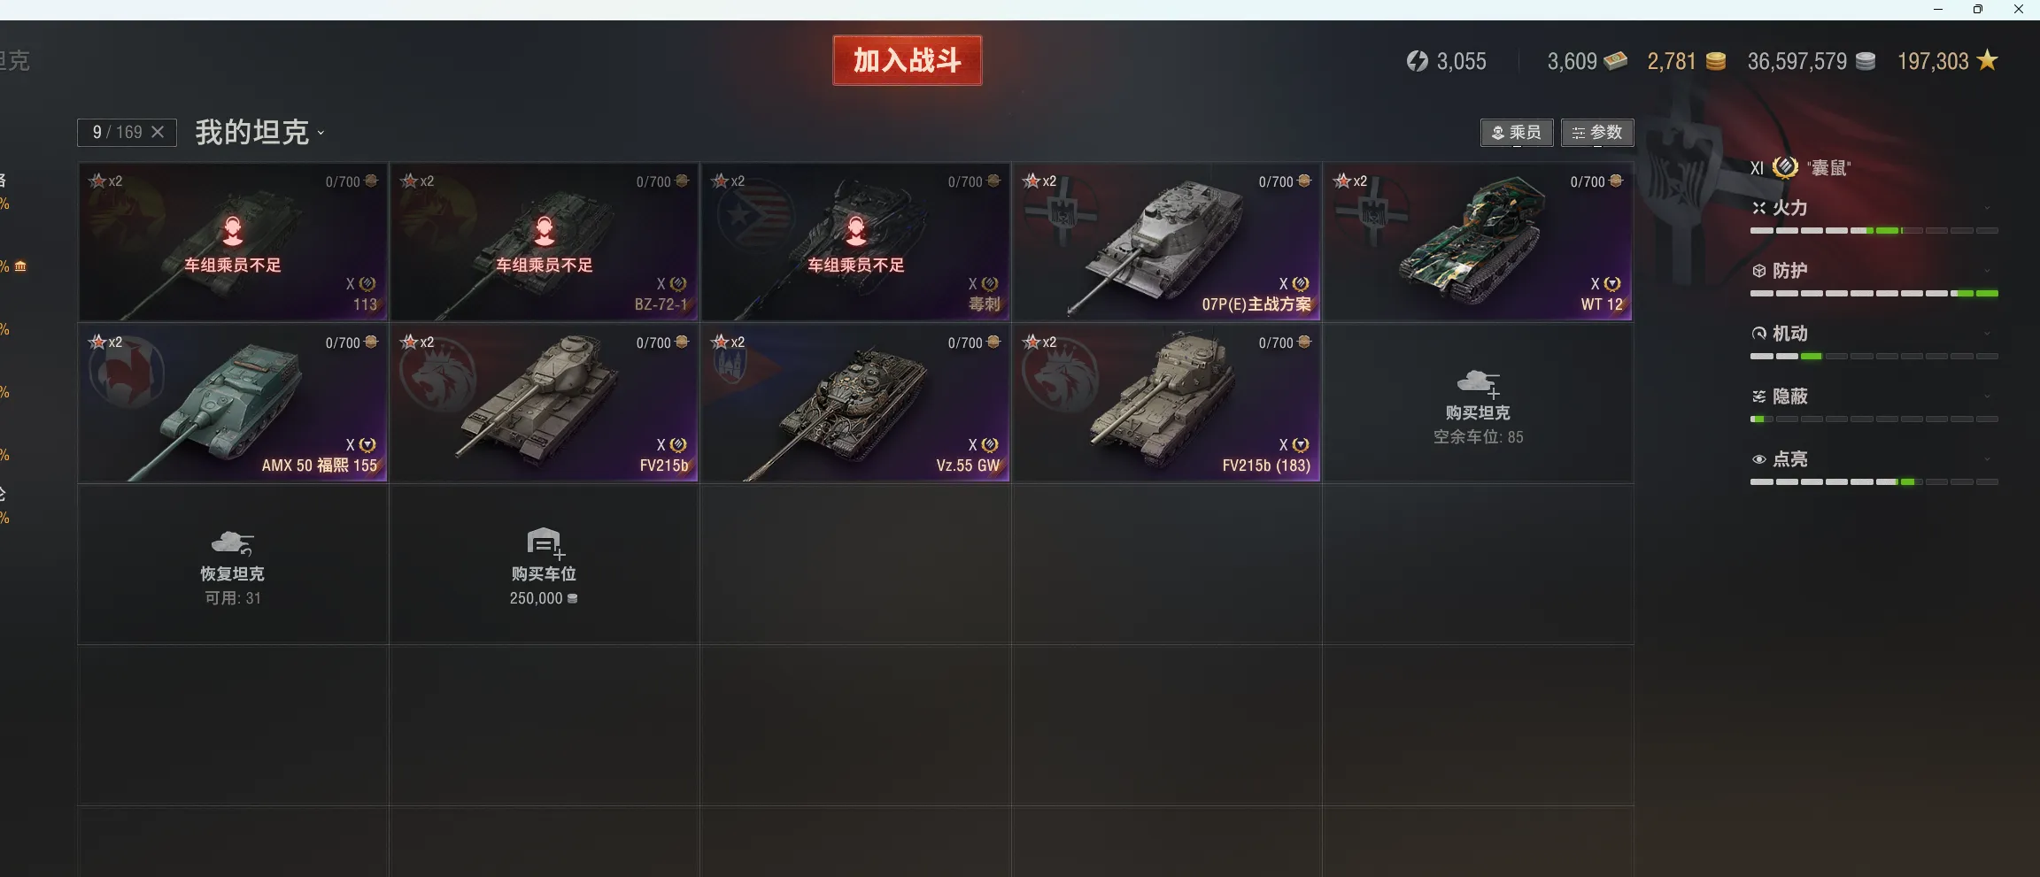The image size is (2040, 877).
Task: Toggle the 乘员 crew view button
Action: pos(1517,133)
